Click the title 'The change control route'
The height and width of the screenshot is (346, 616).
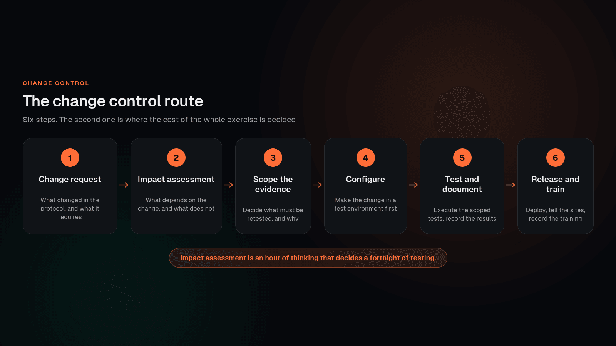[x=113, y=101]
